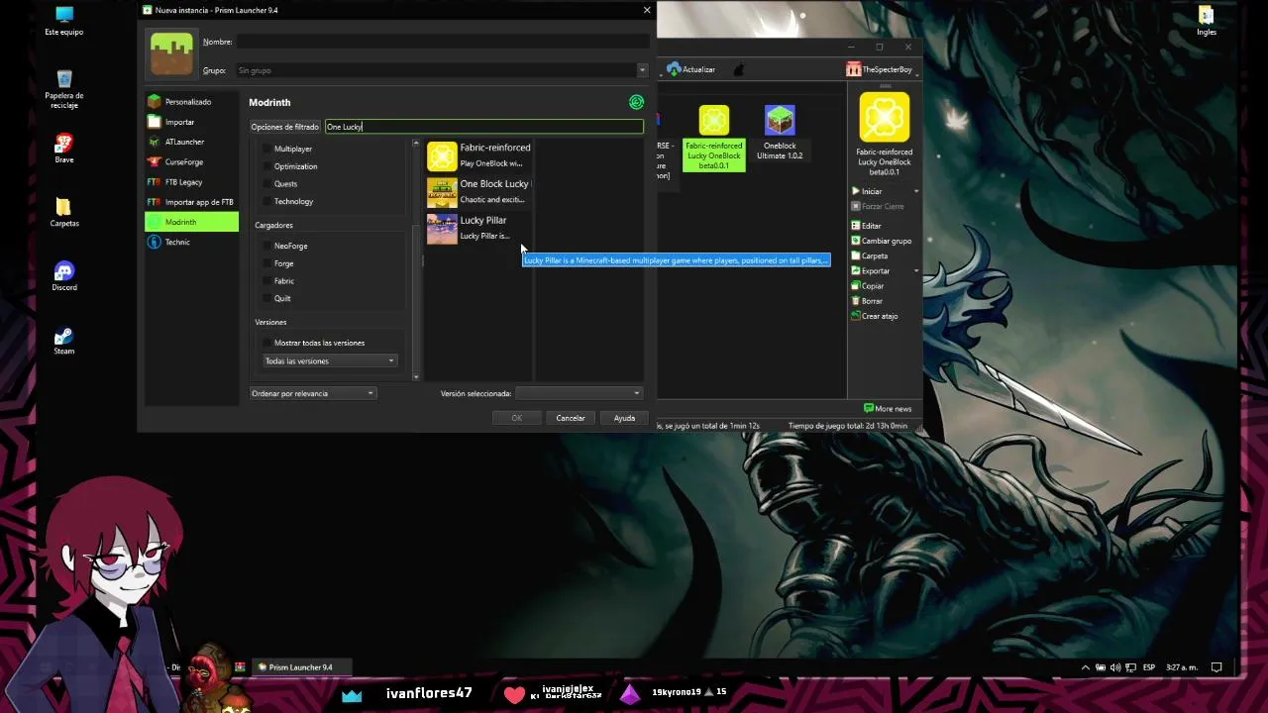Image resolution: width=1268 pixels, height=713 pixels.
Task: Open Technic source page
Action: point(191,242)
